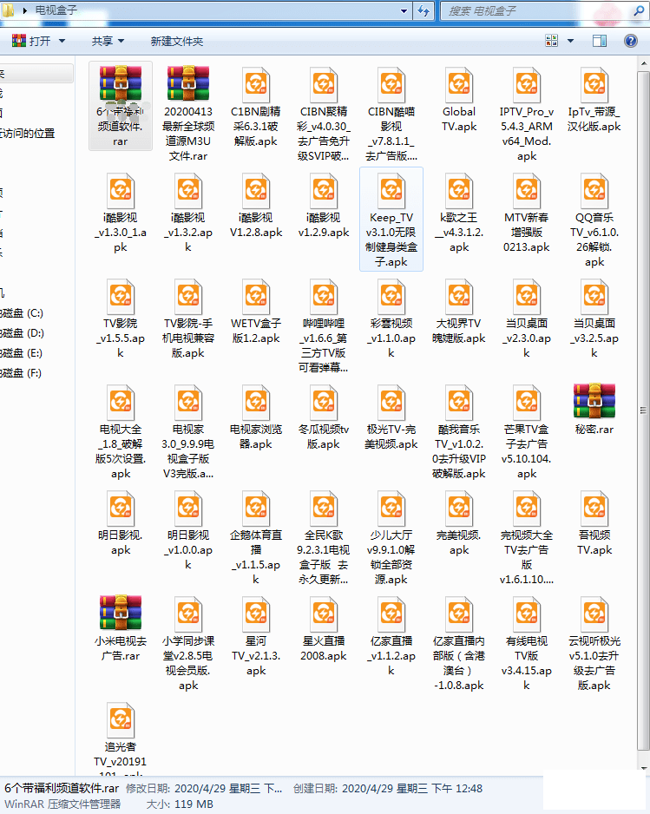Select the TV影院_v1.5.5.apk file
Screen dimensions: 650x814
(121, 318)
